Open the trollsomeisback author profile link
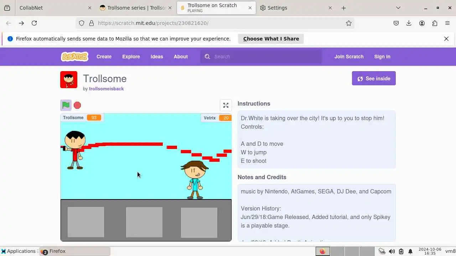Image resolution: width=456 pixels, height=256 pixels. [106, 89]
